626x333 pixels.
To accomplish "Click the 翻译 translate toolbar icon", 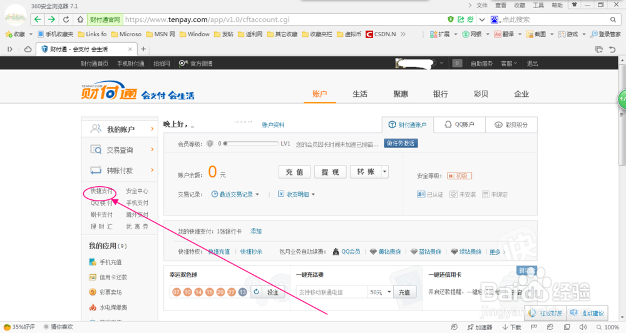I will pyautogui.click(x=498, y=34).
